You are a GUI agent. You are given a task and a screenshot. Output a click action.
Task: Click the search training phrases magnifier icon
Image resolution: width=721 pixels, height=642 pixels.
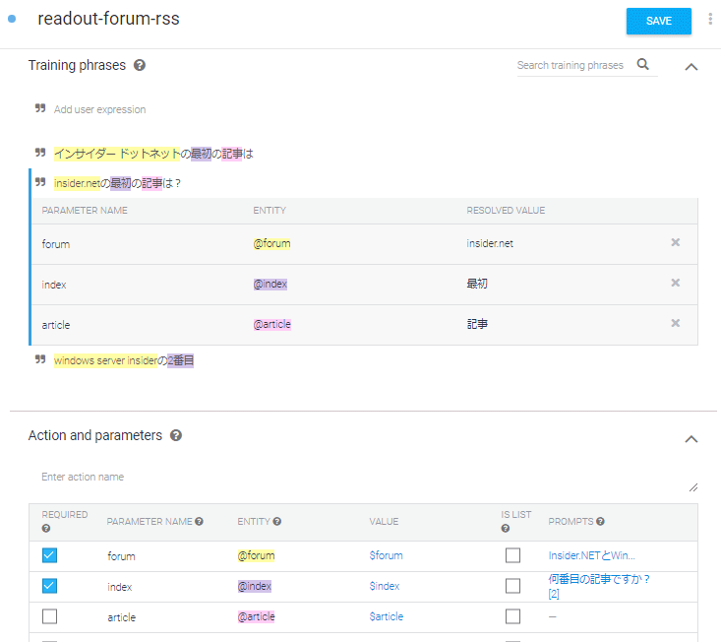643,64
